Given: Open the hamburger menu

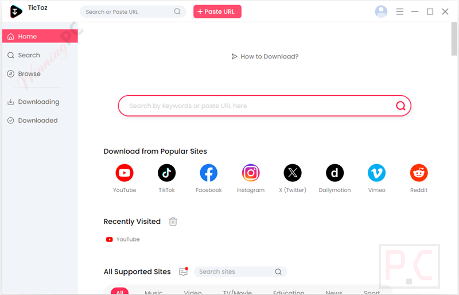Looking at the screenshot, I should [399, 11].
